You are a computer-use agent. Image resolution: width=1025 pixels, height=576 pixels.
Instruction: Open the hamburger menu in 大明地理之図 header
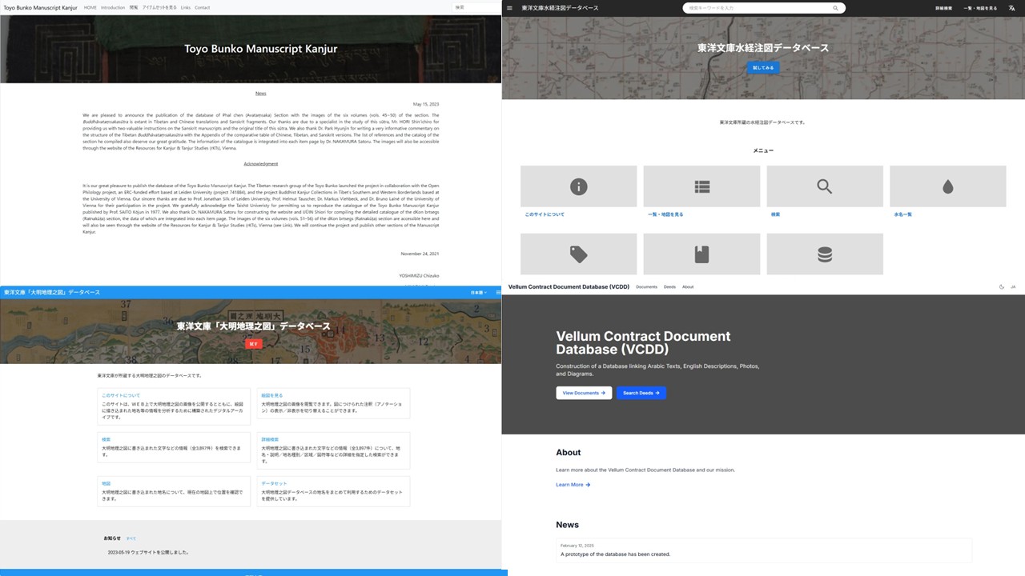(497, 292)
